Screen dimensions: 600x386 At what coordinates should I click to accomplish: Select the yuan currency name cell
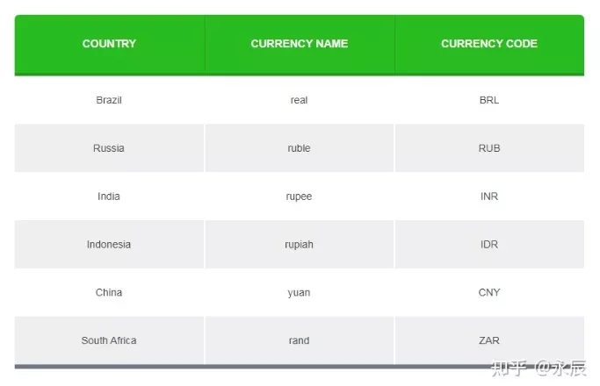300,292
